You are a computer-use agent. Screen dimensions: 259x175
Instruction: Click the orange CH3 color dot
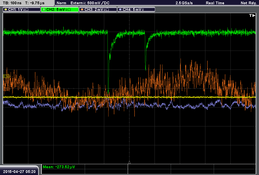(82, 10)
